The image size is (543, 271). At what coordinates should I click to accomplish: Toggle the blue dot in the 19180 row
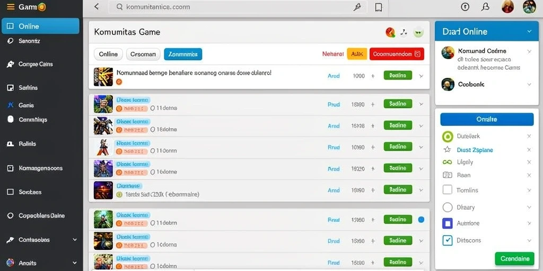click(421, 219)
